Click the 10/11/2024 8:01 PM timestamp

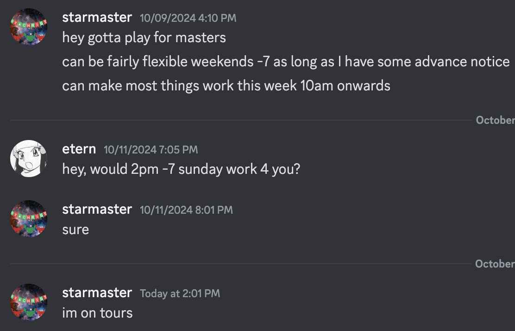(x=186, y=210)
